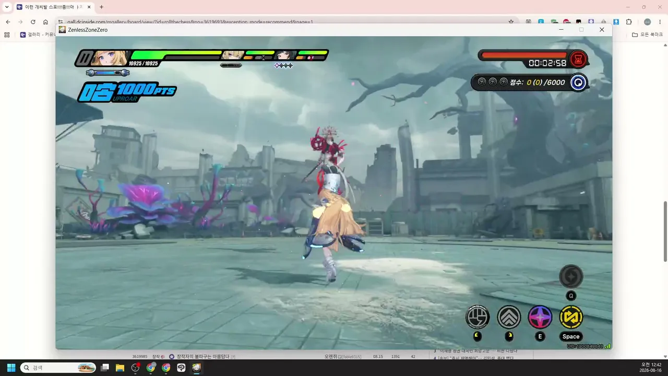This screenshot has width=668, height=376.
Task: Click the pause button in game HUD
Action: (x=86, y=58)
